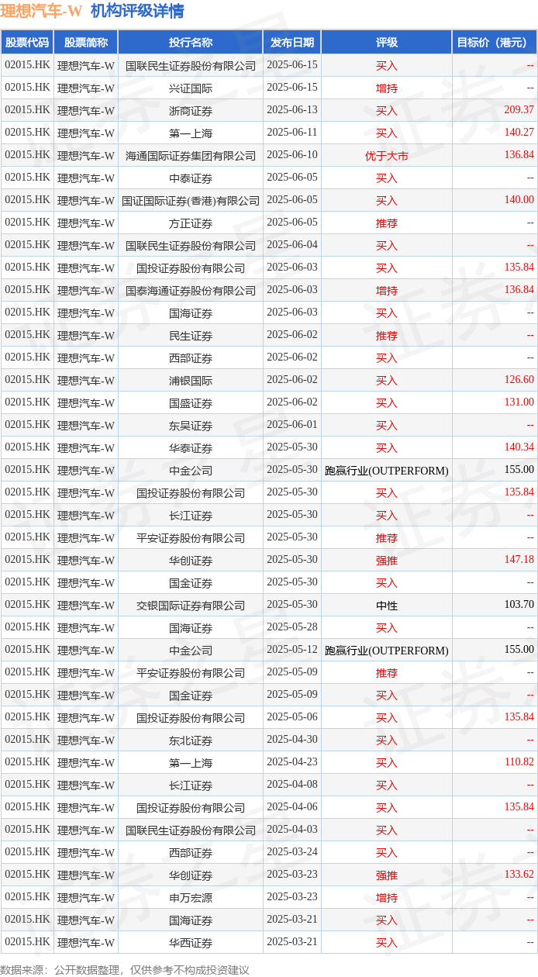Click 增持 rating in 国泰海通 row

(x=387, y=291)
